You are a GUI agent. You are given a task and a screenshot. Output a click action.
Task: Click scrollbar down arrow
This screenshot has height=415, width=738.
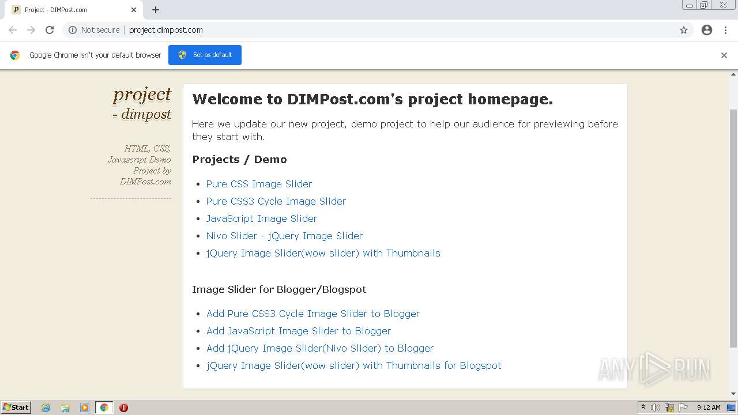pos(733,394)
